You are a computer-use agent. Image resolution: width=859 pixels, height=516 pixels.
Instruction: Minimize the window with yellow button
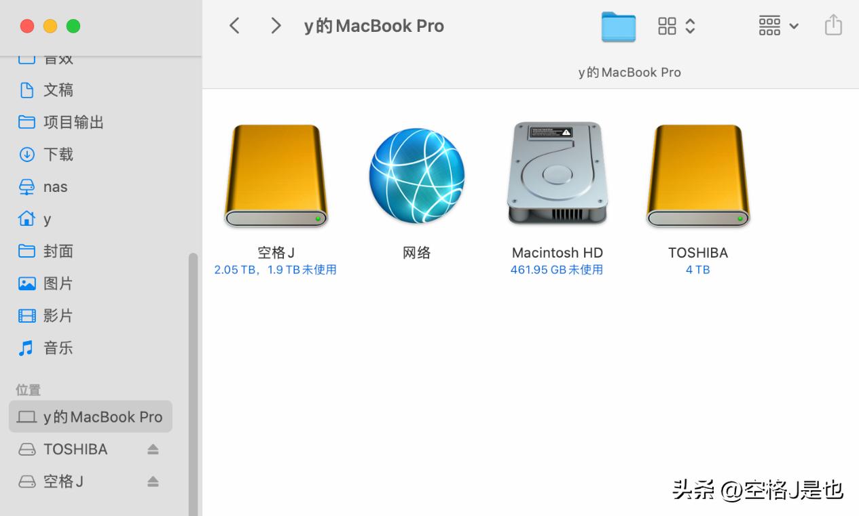tap(50, 26)
